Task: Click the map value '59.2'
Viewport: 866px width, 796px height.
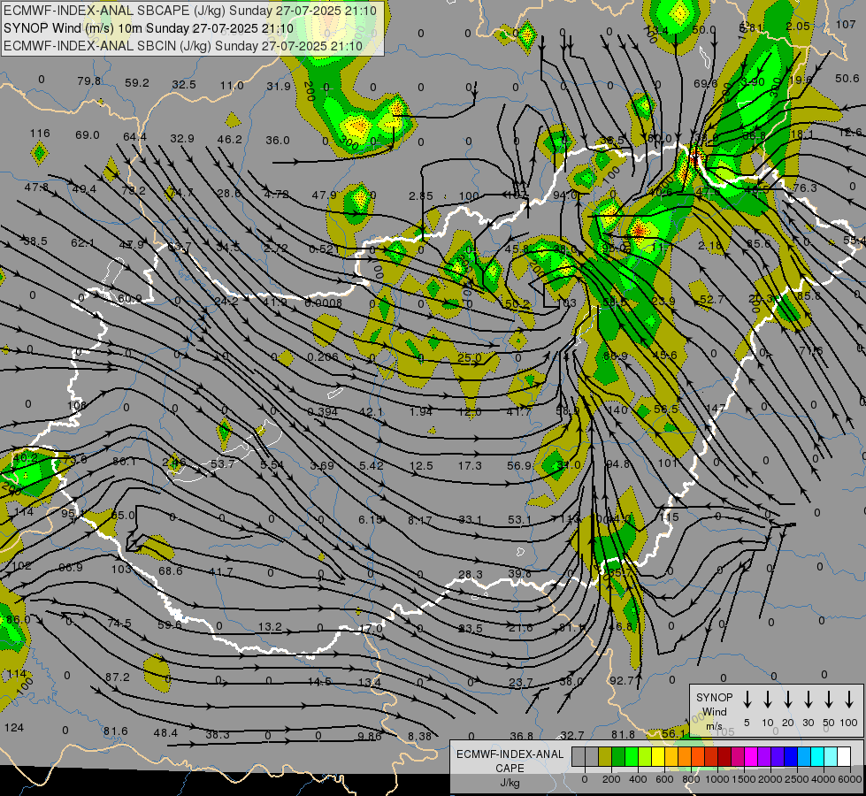Action: tap(137, 83)
